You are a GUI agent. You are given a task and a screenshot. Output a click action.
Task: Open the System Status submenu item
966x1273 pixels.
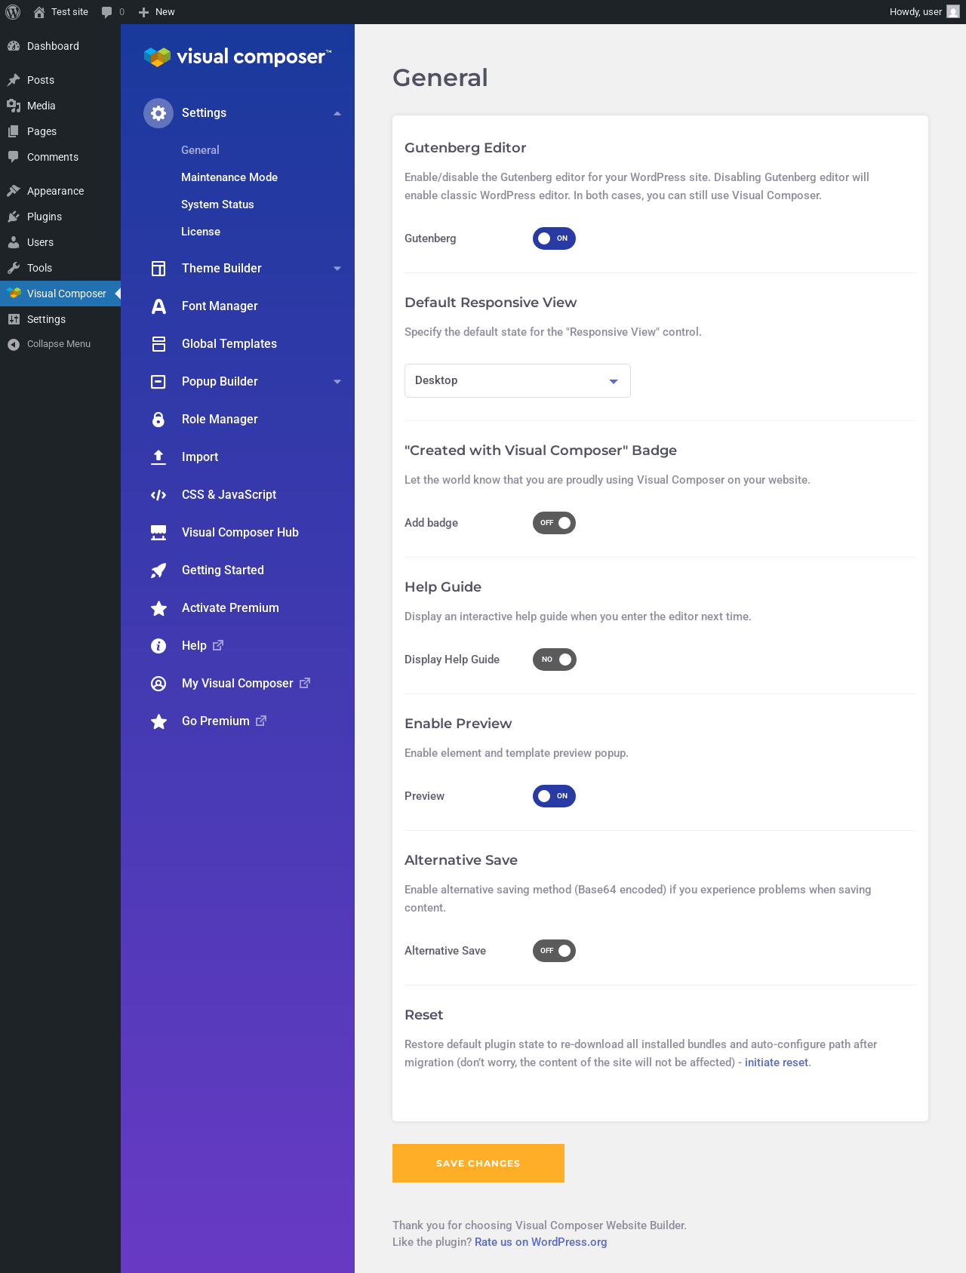(217, 204)
